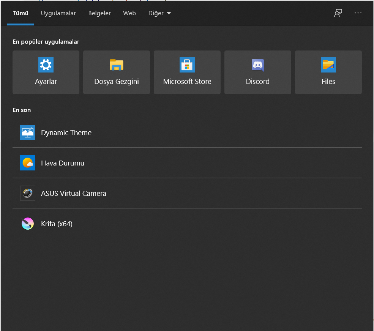The image size is (374, 331).
Task: Switch to the Belgeler tab
Action: tap(99, 13)
